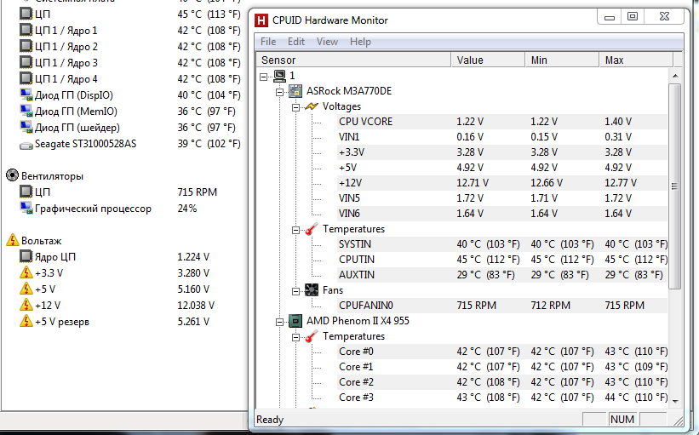This screenshot has height=435, width=699.
Task: Open the Help menu
Action: coord(360,42)
